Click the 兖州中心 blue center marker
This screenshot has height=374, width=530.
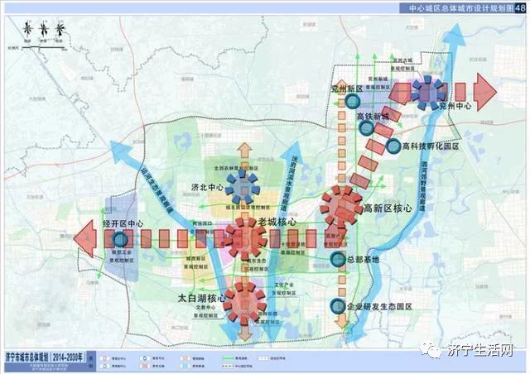click(x=427, y=89)
